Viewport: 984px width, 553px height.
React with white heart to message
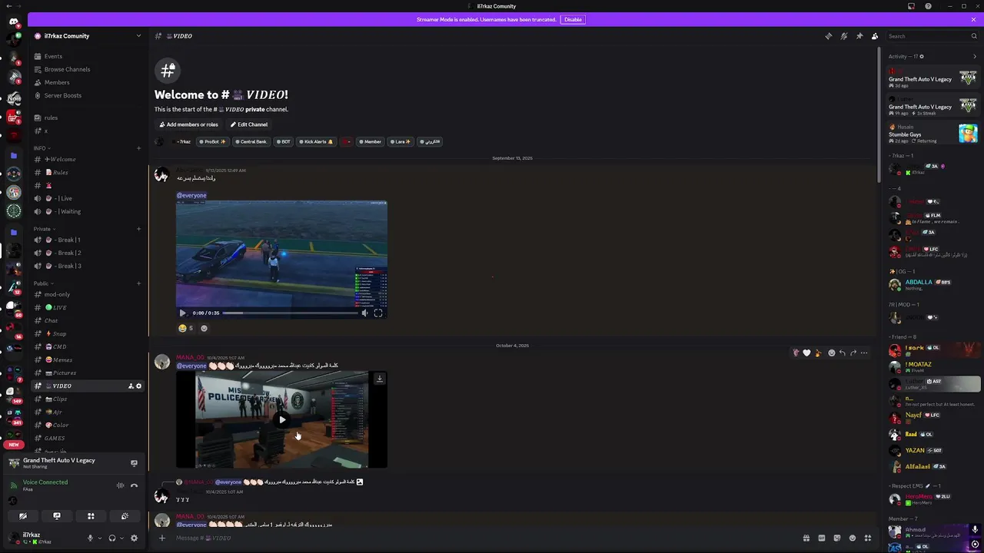tap(806, 353)
